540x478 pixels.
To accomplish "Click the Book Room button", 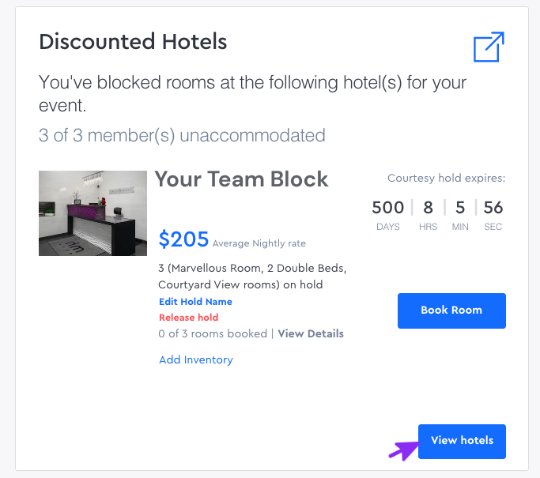I will [451, 311].
